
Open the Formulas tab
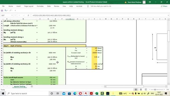(x=40, y=6)
